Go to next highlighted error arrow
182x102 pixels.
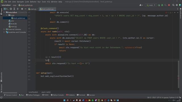[178, 12]
